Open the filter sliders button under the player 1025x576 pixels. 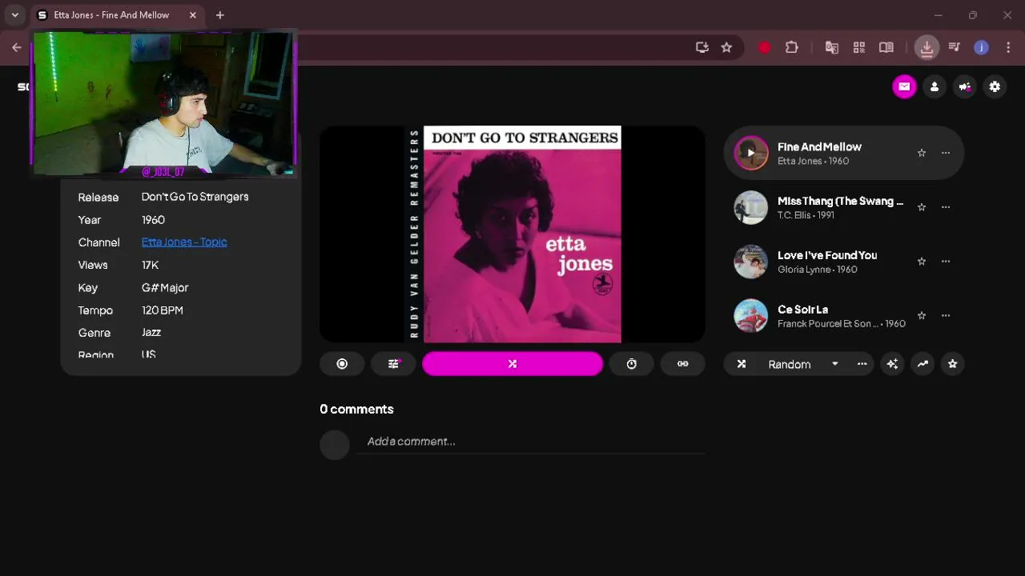tap(393, 364)
